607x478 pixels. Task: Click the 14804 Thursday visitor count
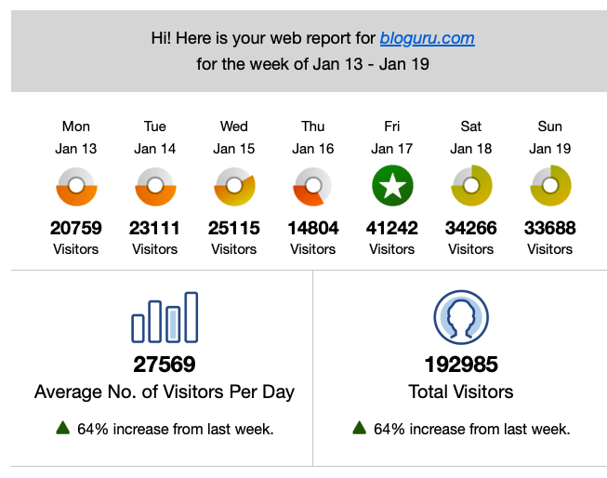click(x=312, y=228)
